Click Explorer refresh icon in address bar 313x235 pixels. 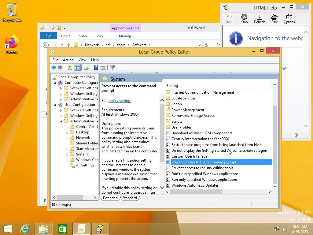[x=206, y=45]
